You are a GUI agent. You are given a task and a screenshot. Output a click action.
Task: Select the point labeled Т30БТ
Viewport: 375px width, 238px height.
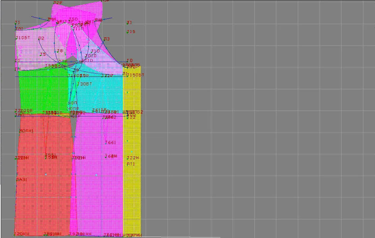[85, 84]
